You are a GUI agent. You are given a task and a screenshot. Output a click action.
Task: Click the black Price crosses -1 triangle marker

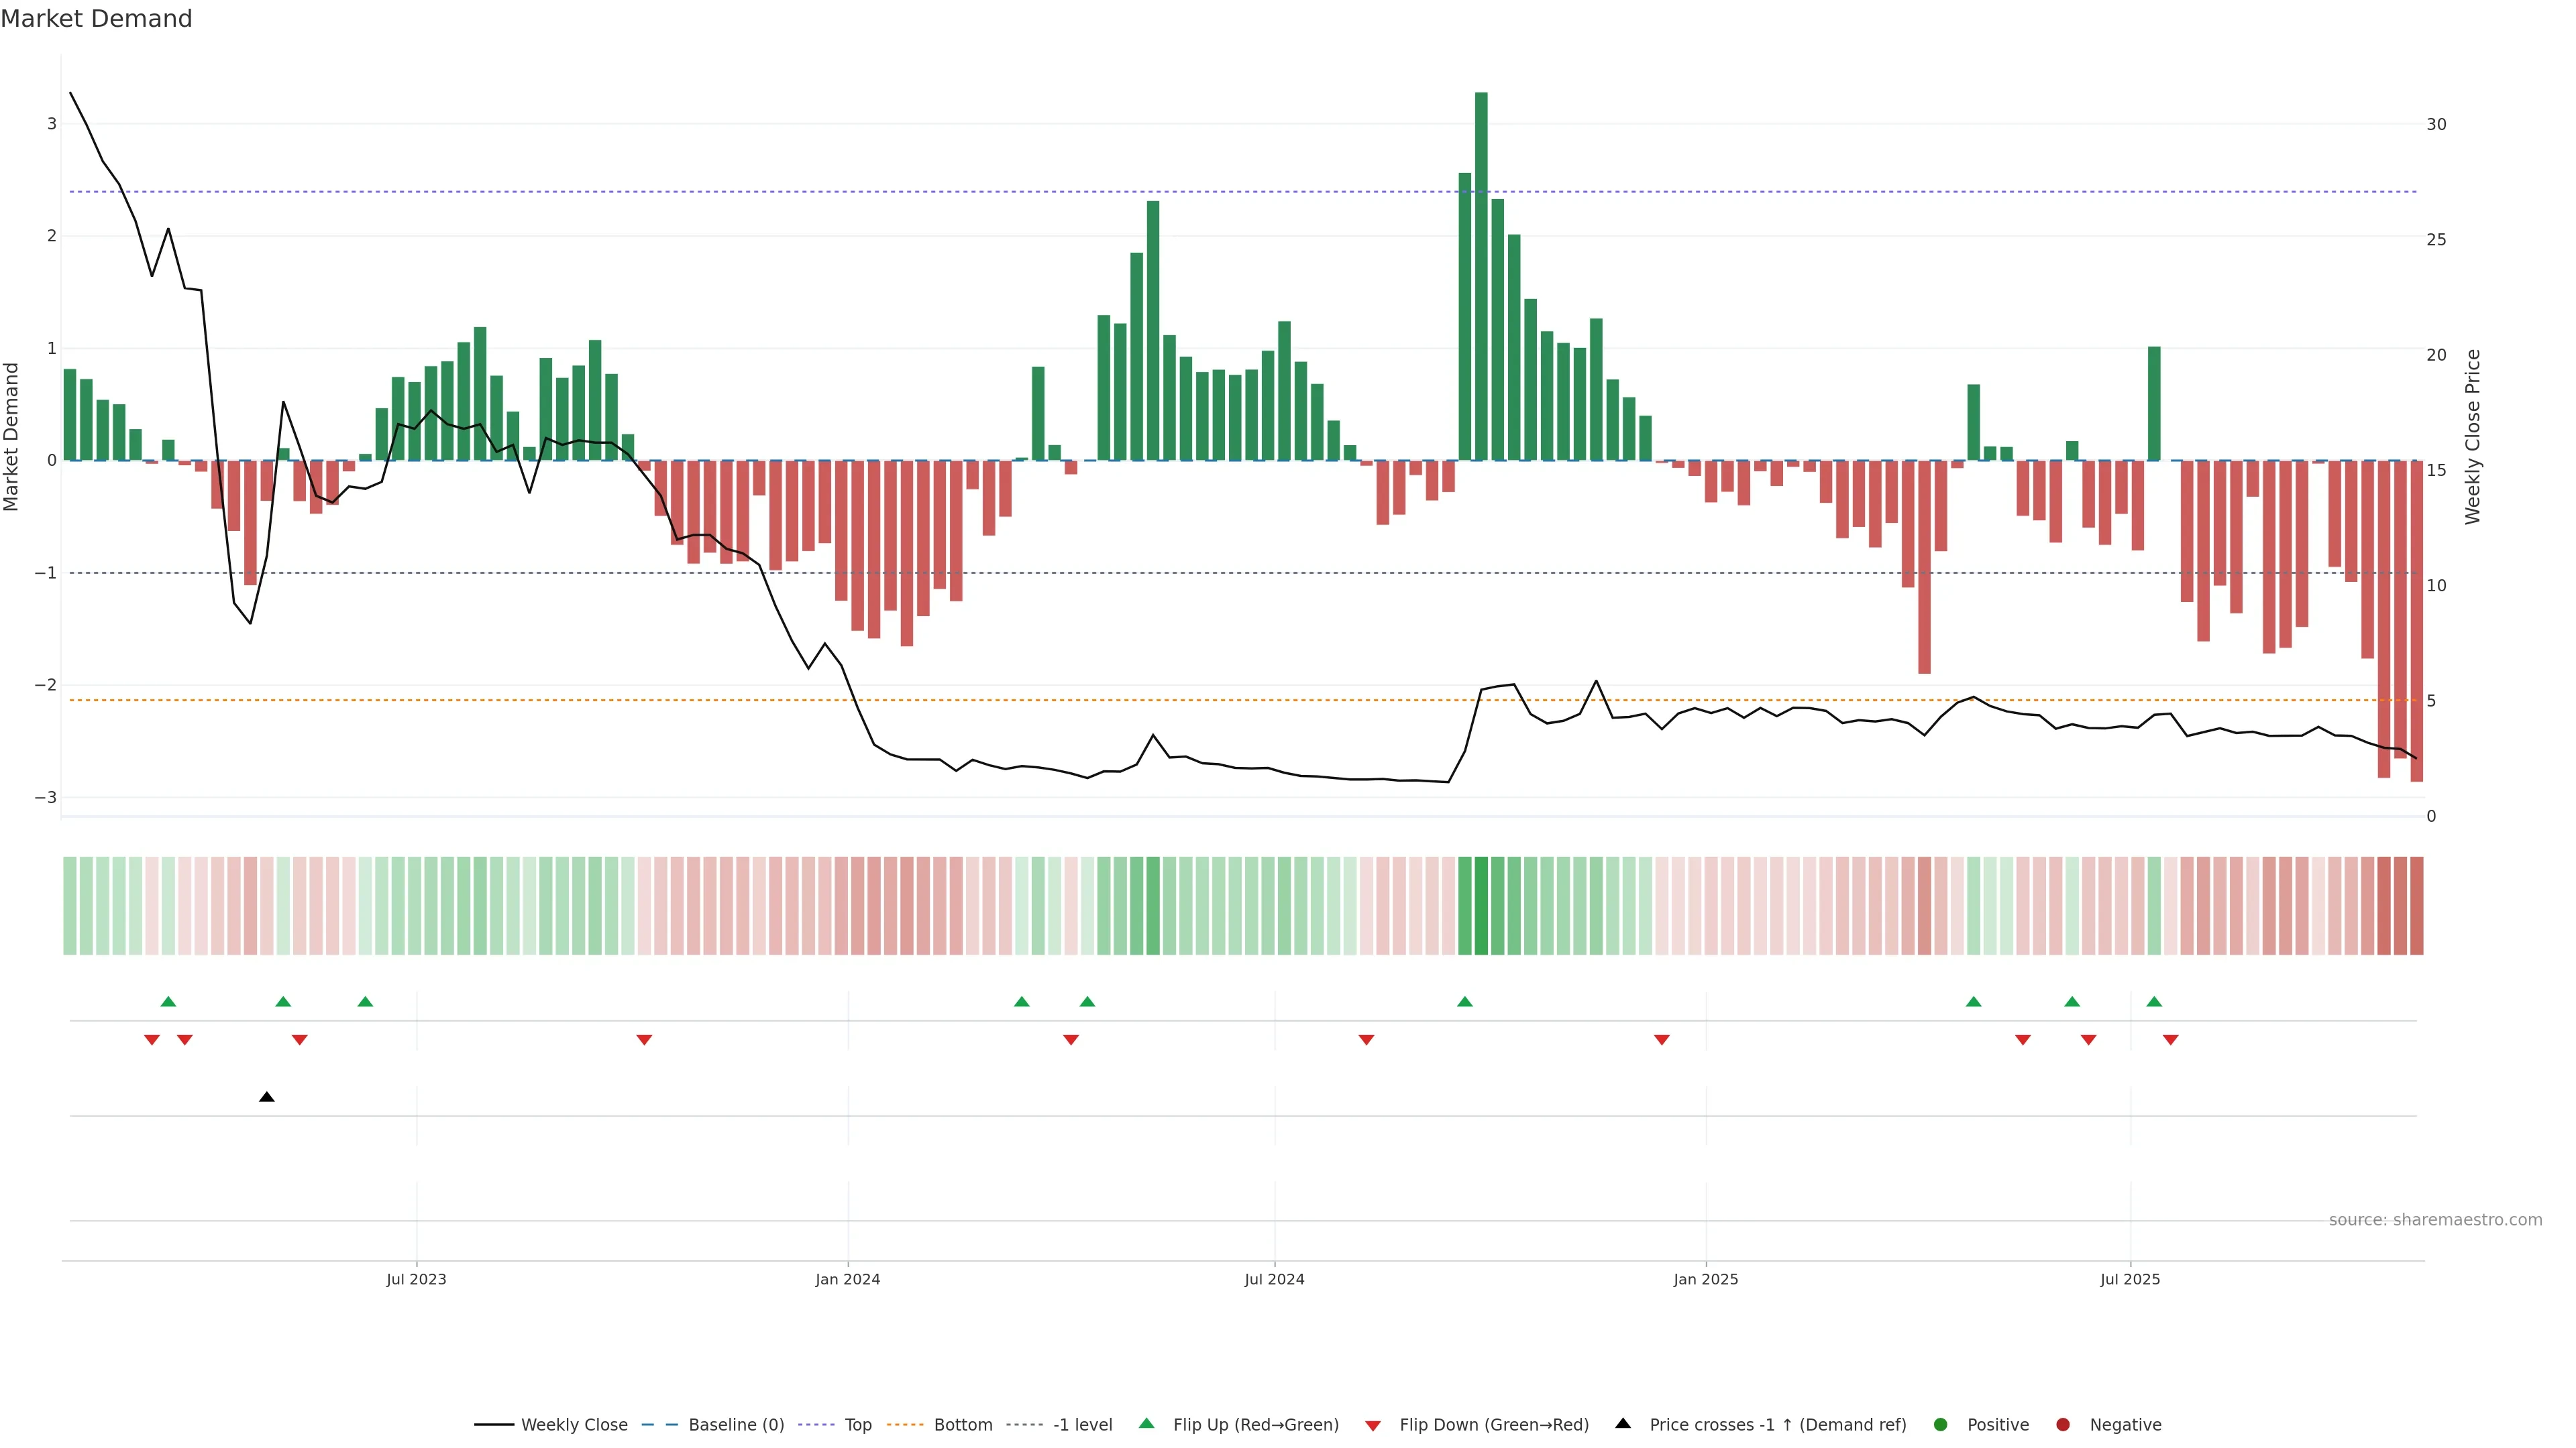pyautogui.click(x=266, y=1097)
